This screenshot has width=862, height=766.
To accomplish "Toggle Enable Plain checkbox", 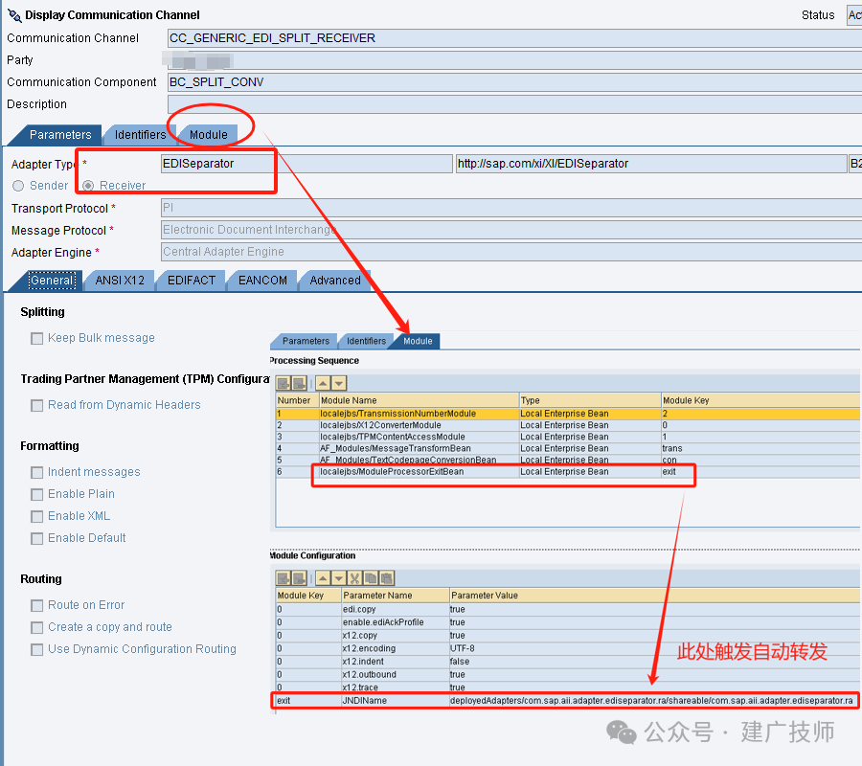I will point(36,494).
